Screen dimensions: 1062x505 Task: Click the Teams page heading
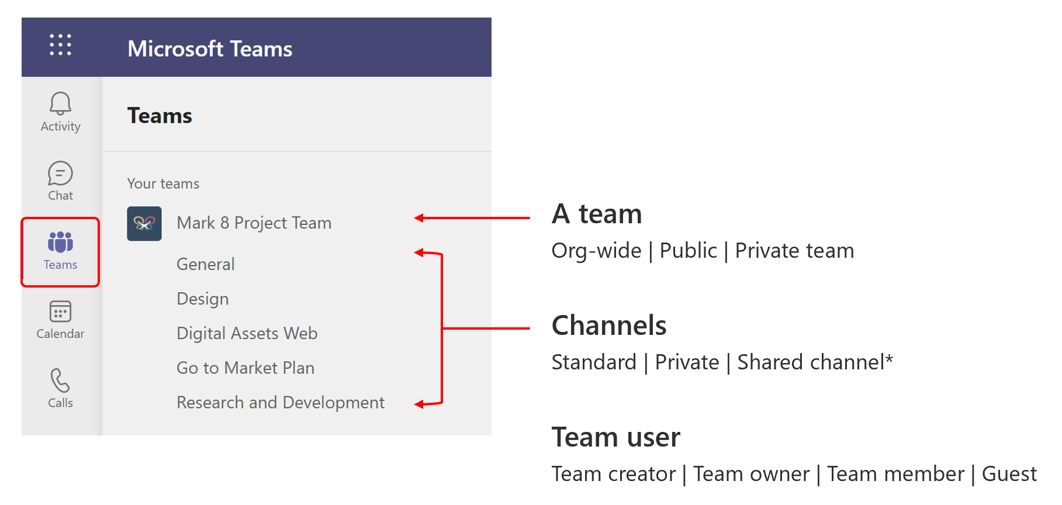[x=159, y=115]
